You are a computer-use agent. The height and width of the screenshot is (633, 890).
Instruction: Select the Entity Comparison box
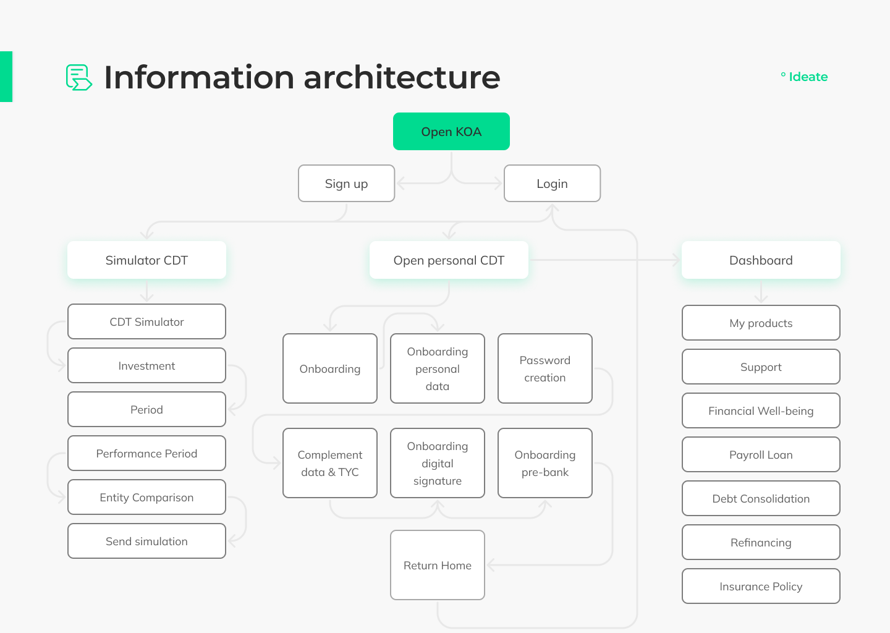(x=146, y=497)
